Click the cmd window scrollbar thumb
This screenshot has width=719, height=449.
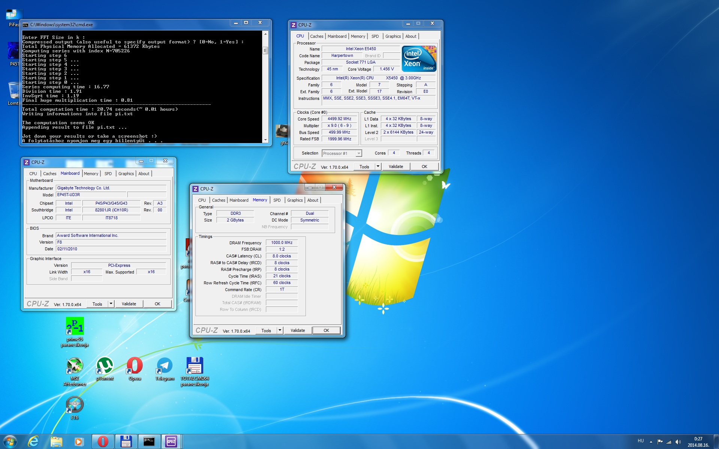tap(266, 50)
